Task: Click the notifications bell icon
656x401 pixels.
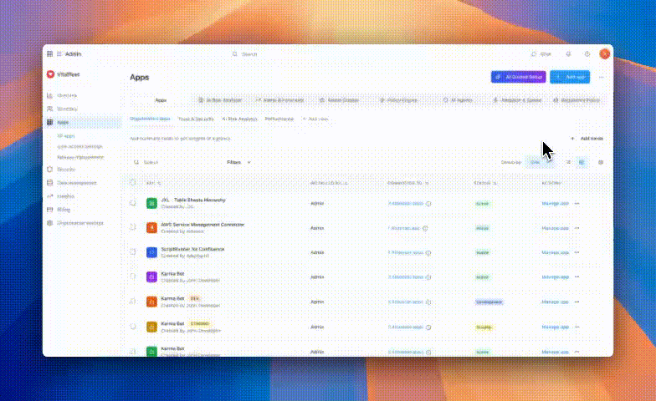Action: (x=568, y=53)
